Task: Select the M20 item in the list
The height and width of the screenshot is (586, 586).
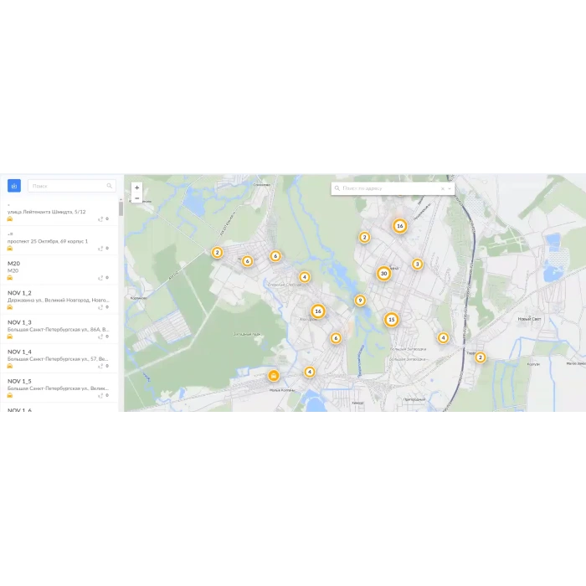Action: point(50,267)
